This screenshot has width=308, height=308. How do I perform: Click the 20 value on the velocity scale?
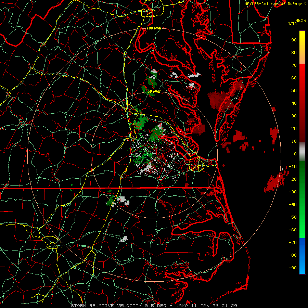pyautogui.click(x=294, y=128)
